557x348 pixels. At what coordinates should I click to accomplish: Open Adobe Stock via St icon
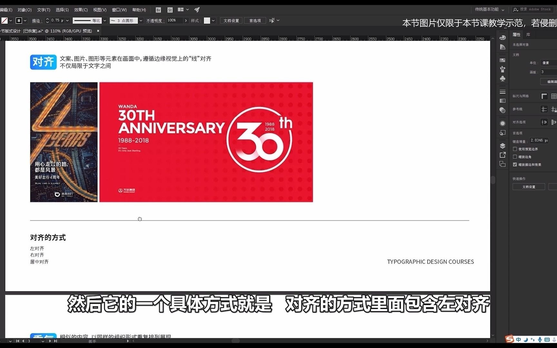point(170,10)
